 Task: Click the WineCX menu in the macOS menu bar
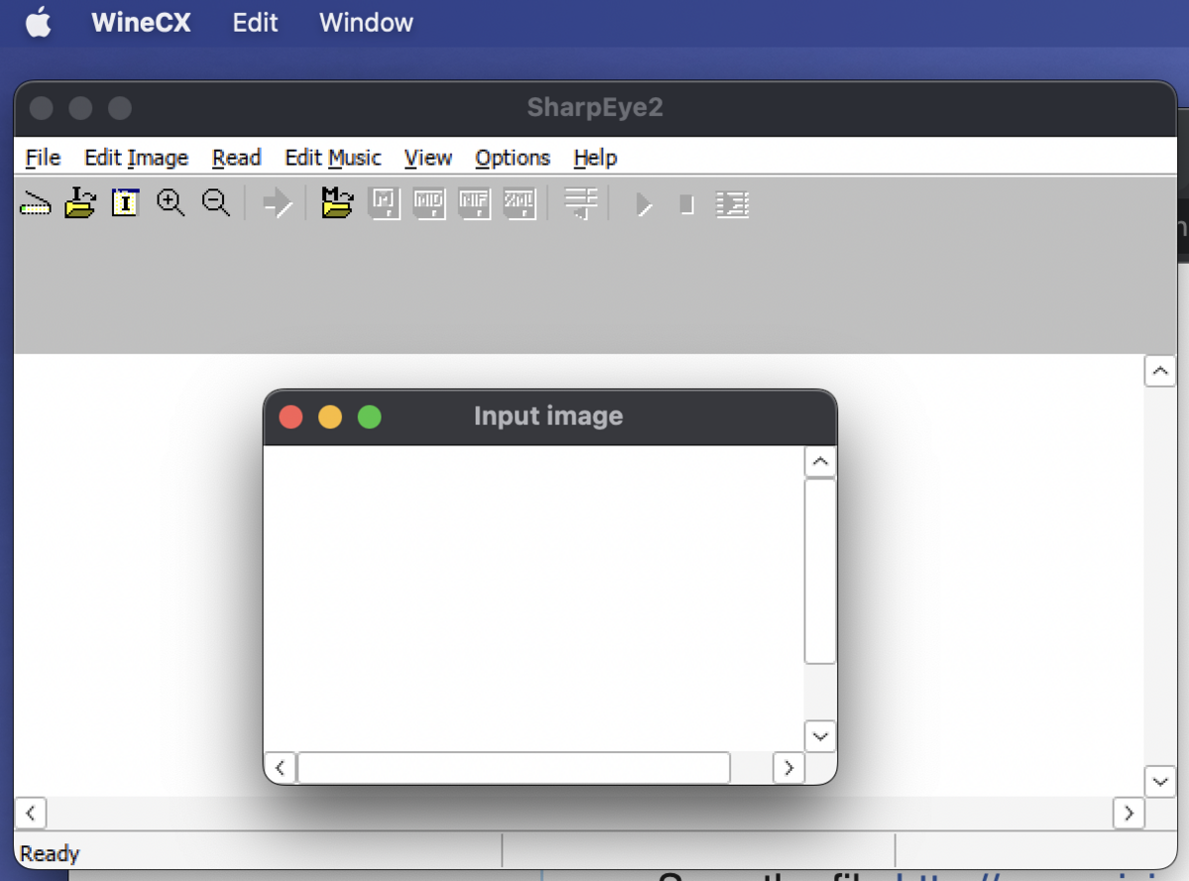[x=140, y=23]
